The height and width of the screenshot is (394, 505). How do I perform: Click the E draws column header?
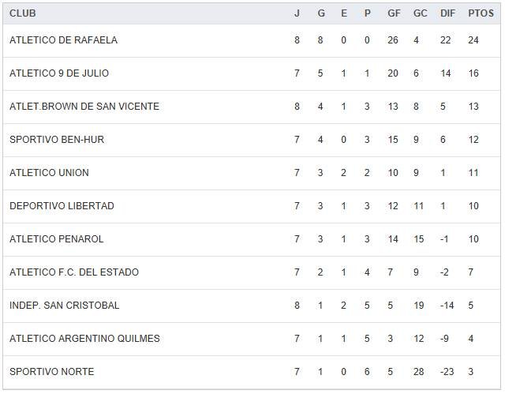tap(344, 13)
